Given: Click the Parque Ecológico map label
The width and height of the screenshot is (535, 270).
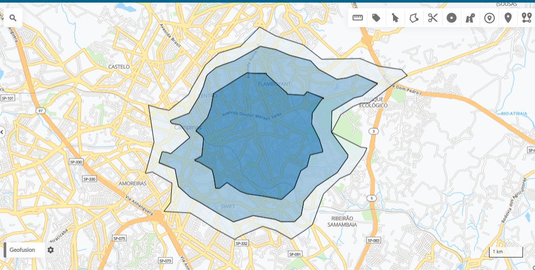Looking at the screenshot, I should [374, 102].
